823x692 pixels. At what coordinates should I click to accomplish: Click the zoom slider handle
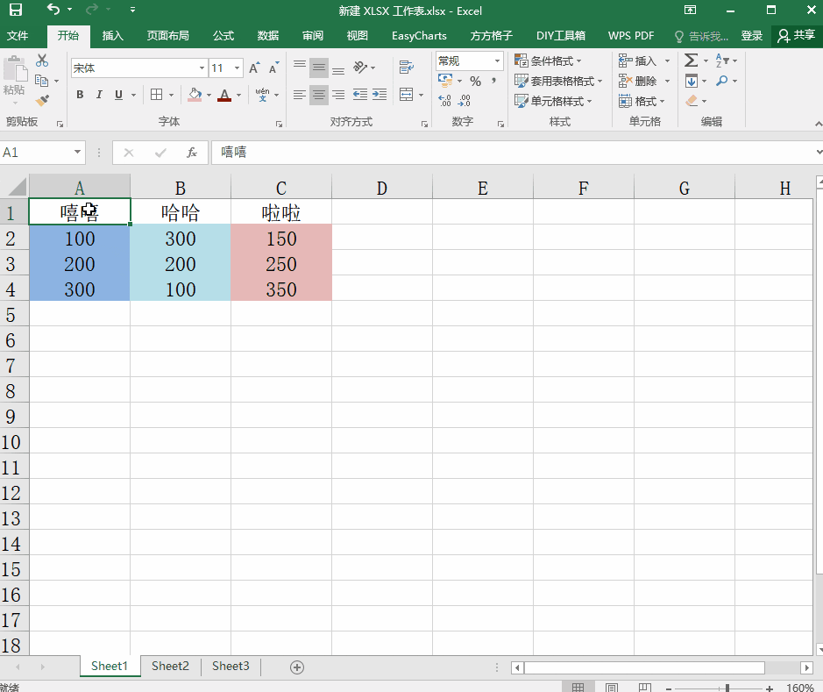click(x=727, y=688)
